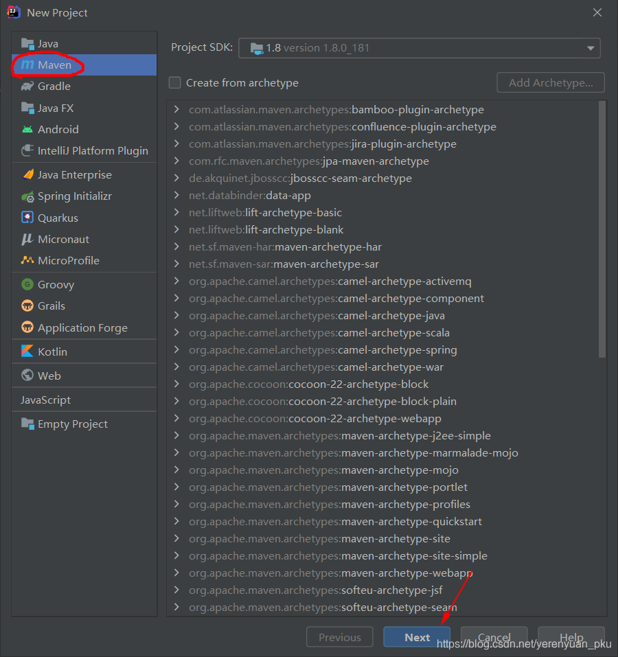Expand maven-archetype-webapp node
618x657 pixels.
(176, 573)
